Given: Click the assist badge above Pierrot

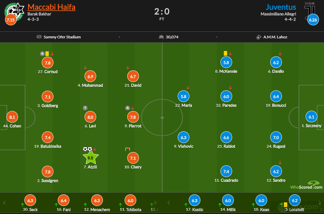Looking at the screenshot, I should coord(128,108).
